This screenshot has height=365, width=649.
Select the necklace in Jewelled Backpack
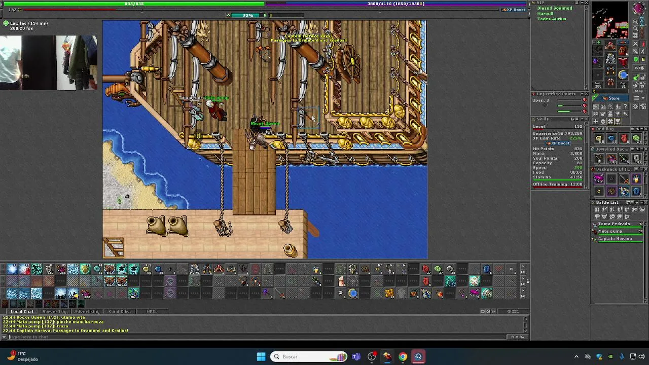click(599, 158)
